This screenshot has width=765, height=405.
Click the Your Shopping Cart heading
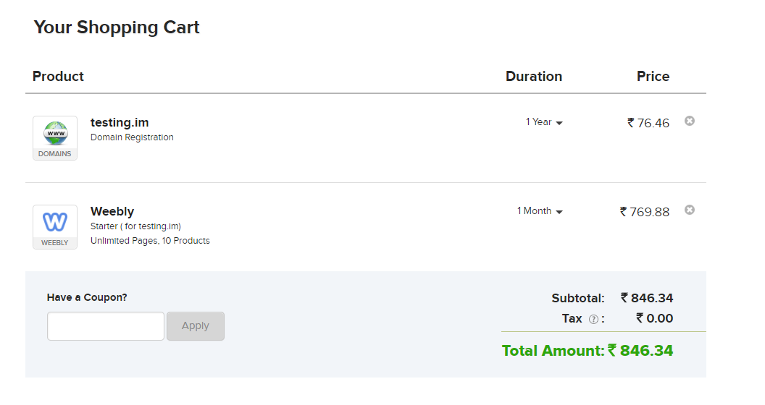[x=117, y=27]
